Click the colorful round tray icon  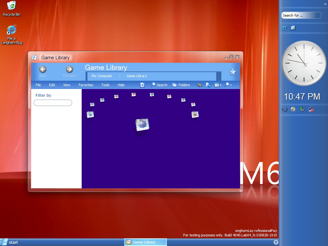(x=293, y=109)
